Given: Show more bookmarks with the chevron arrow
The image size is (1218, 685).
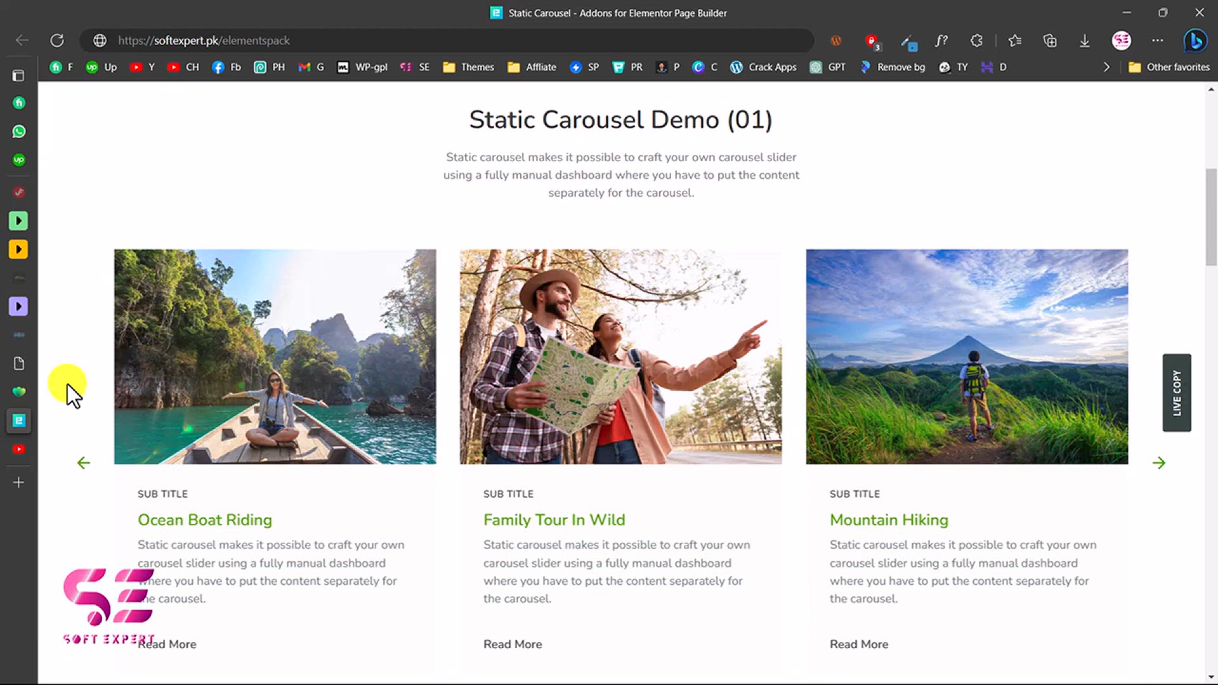Looking at the screenshot, I should coord(1106,67).
